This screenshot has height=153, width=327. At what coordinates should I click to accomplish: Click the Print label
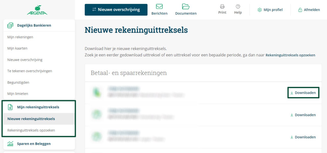point(222,12)
